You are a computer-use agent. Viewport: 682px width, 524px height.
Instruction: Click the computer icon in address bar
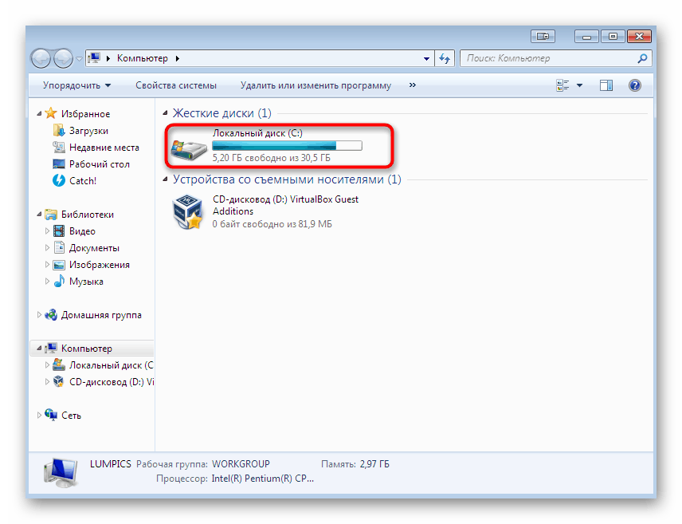pos(94,58)
